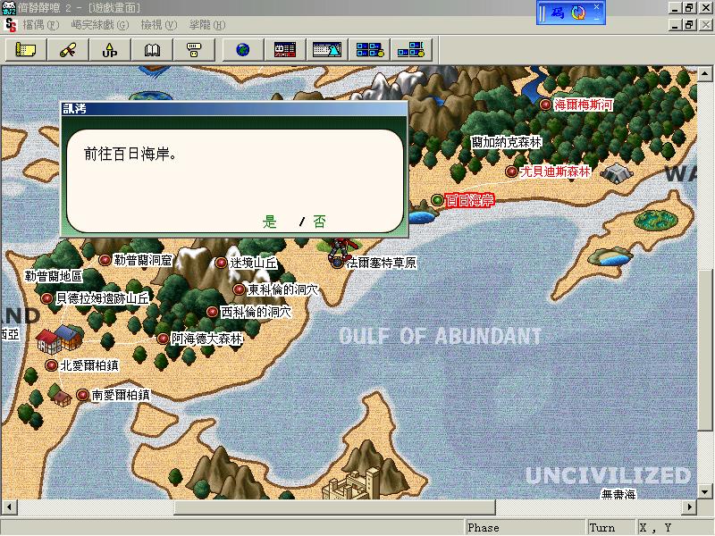Click the yellow trophy-shaped toolbar icon
This screenshot has width=715, height=536.
click(x=194, y=49)
